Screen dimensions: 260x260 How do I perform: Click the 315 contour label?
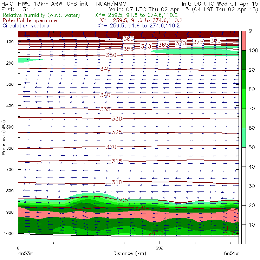click(x=117, y=161)
